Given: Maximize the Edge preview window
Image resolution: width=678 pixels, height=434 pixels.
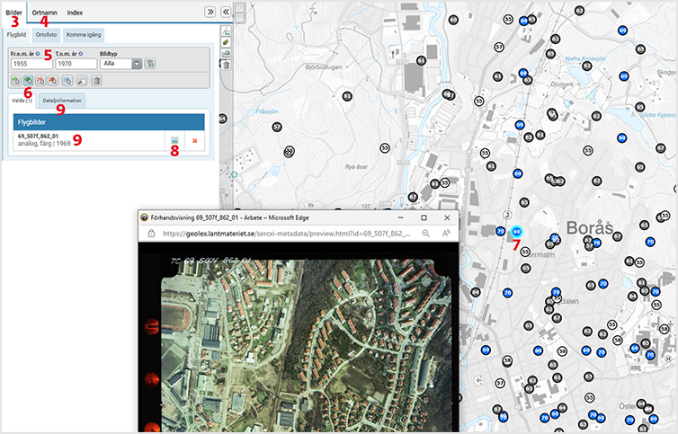Looking at the screenshot, I should (424, 217).
